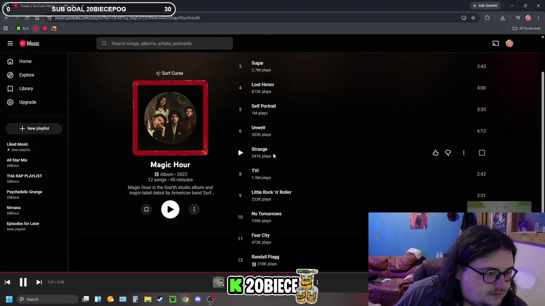Open more actions for Strange
This screenshot has width=545, height=306.
click(x=464, y=153)
